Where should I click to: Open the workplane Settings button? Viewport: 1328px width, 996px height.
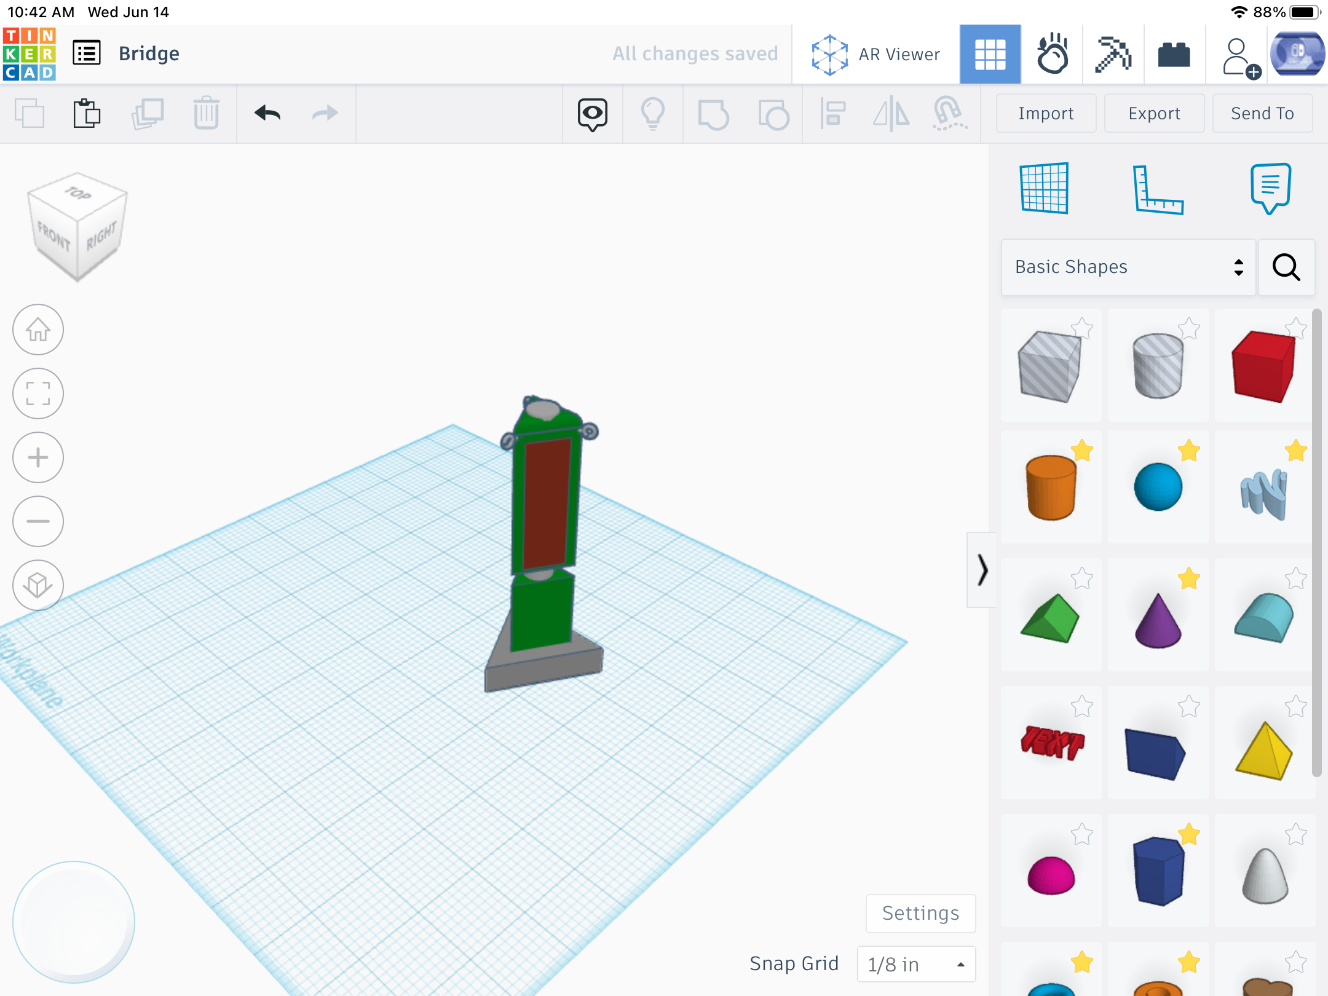point(920,913)
